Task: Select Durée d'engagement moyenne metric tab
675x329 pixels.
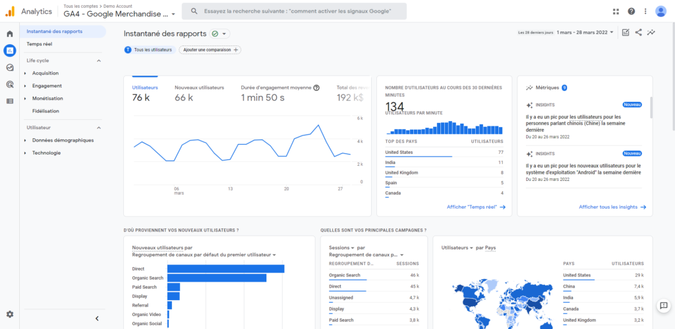Action: (280, 93)
